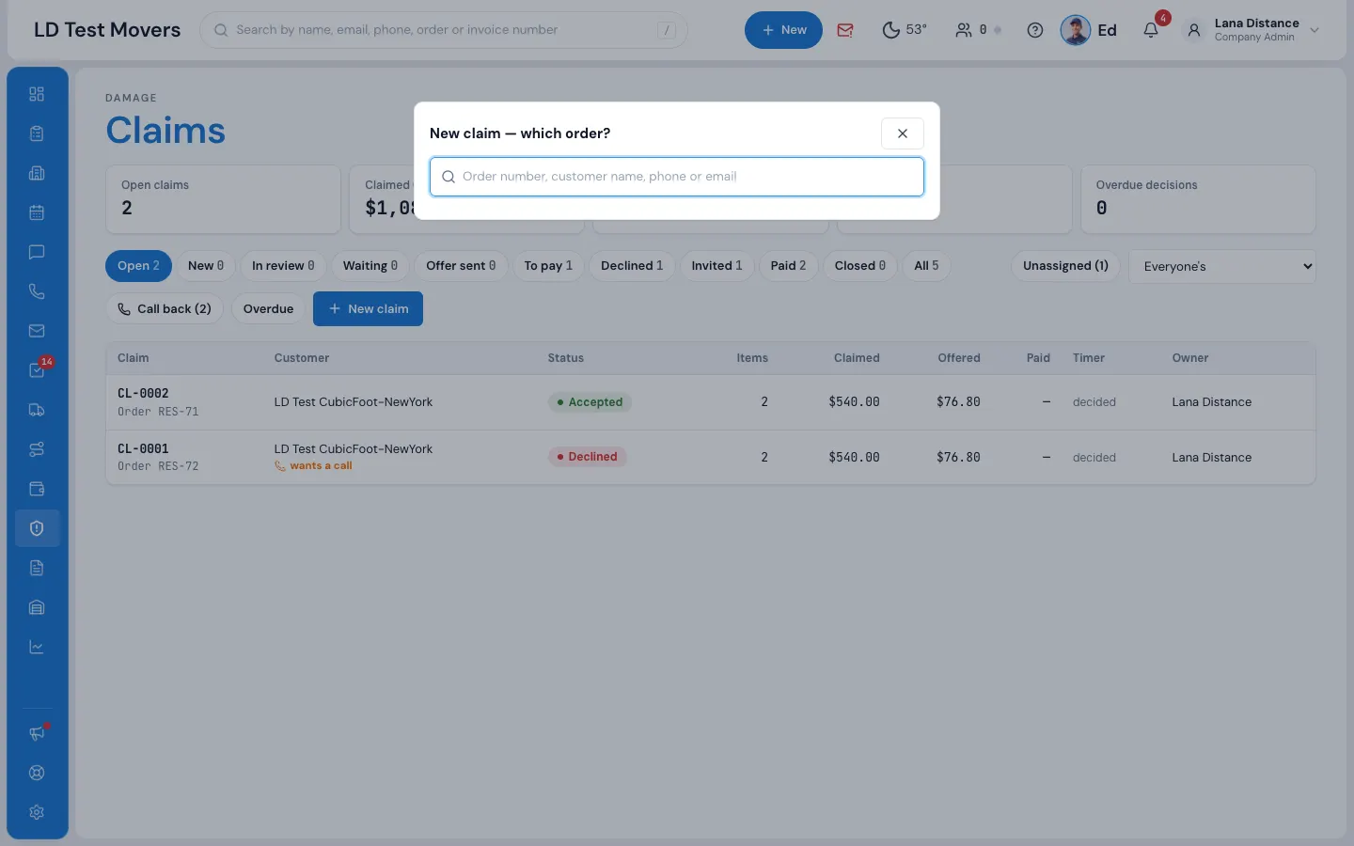Select the In review 0 filter tab

[283, 266]
